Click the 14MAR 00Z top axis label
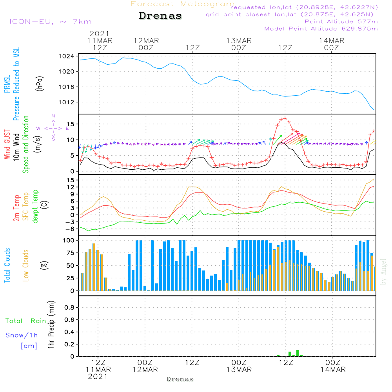 [331, 44]
